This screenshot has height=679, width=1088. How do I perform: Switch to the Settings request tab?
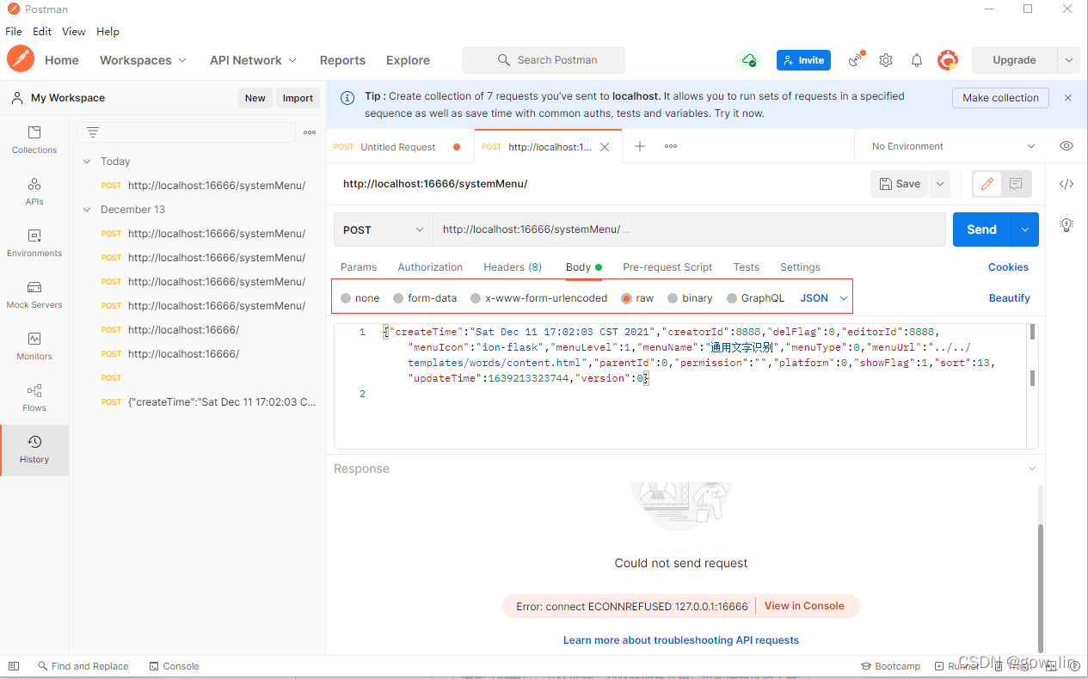point(800,267)
